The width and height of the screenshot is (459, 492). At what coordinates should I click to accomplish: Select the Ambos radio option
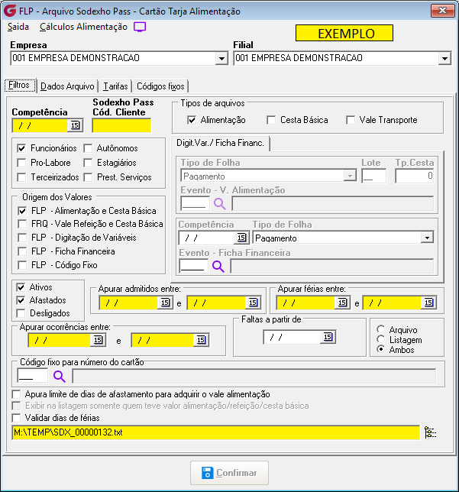[x=381, y=349]
